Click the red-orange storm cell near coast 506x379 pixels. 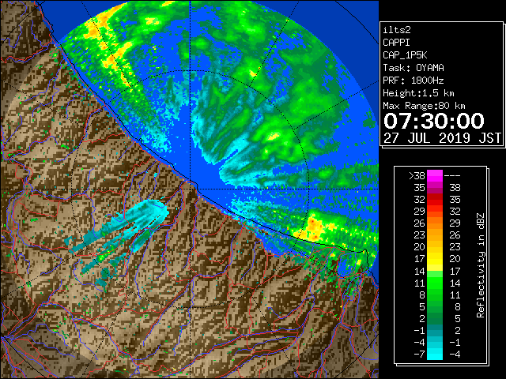(314, 228)
